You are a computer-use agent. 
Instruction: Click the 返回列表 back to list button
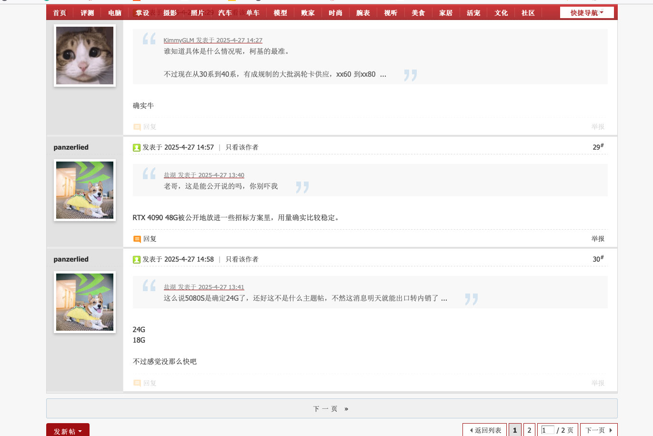[x=485, y=430]
